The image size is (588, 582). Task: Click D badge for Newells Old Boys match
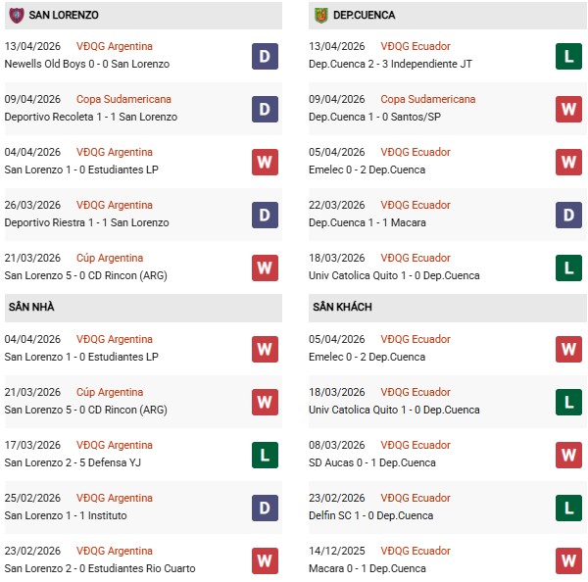coord(265,56)
